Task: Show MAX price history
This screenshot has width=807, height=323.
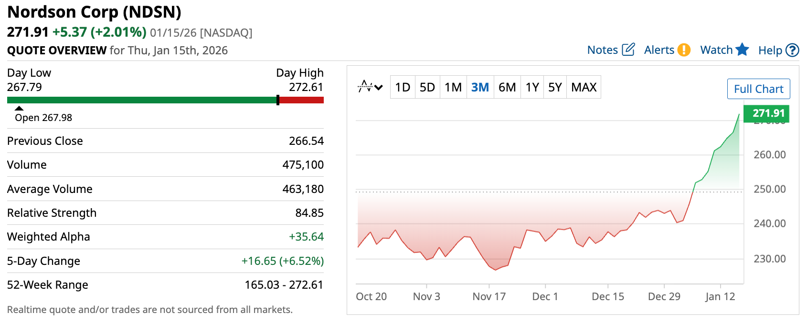Action: click(584, 87)
